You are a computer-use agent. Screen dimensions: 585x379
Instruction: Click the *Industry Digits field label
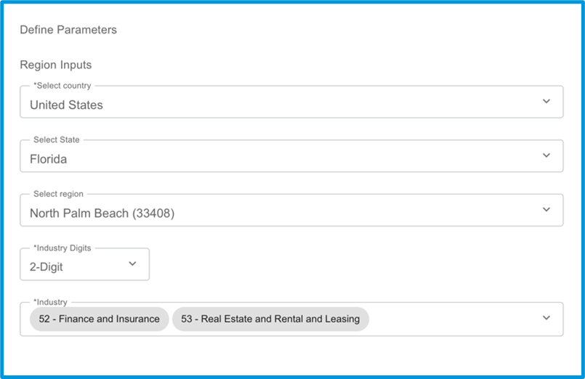62,248
